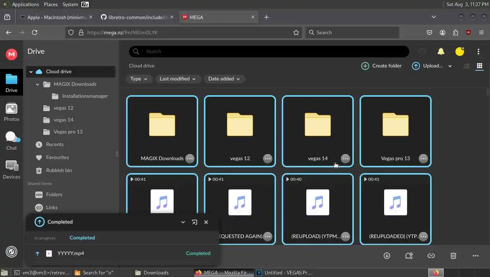Show the In progress transfers tab
The height and width of the screenshot is (277, 490).
(x=45, y=238)
